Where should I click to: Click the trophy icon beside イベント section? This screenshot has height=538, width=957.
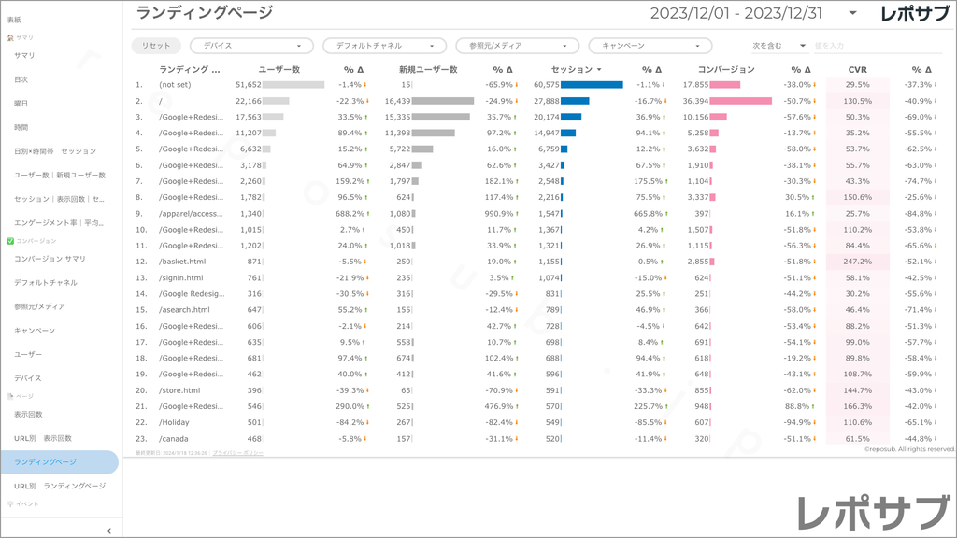pos(10,503)
